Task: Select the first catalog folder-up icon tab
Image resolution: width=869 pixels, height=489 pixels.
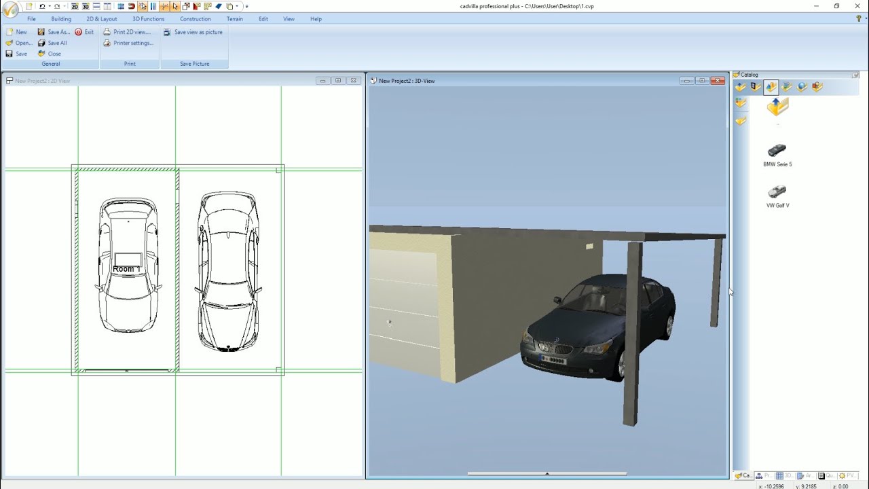Action: [x=740, y=87]
